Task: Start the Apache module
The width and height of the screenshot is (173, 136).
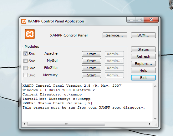Action: pos(91,54)
